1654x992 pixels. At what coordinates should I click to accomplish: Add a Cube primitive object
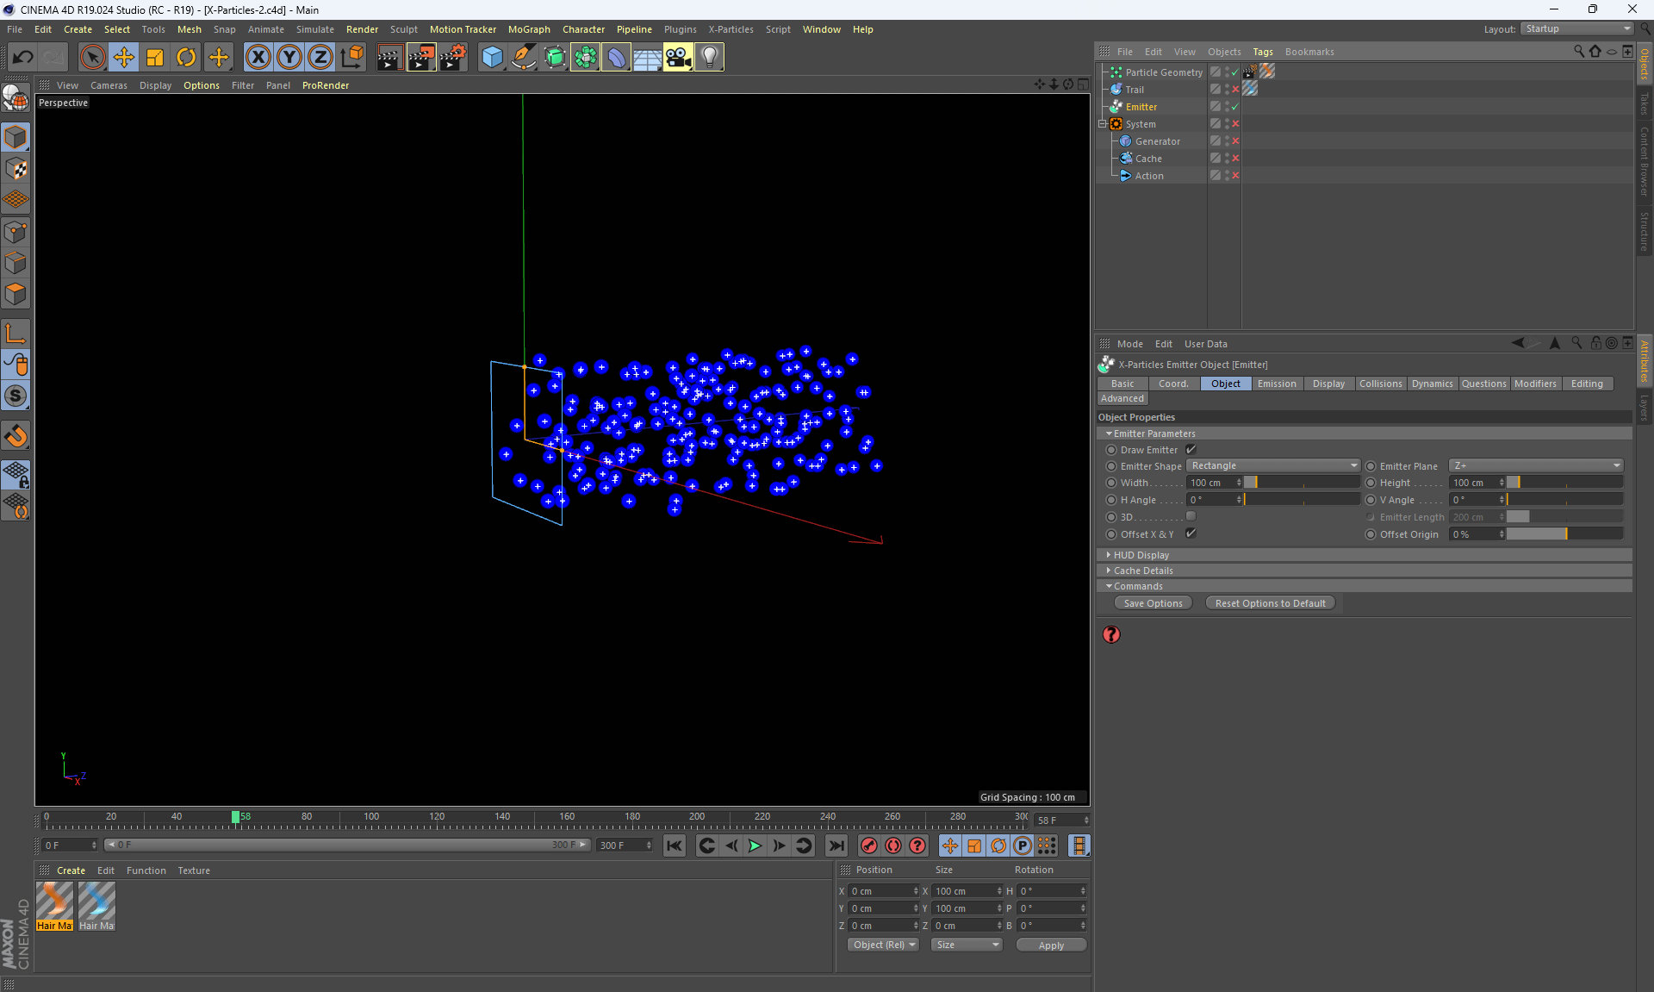(x=492, y=58)
